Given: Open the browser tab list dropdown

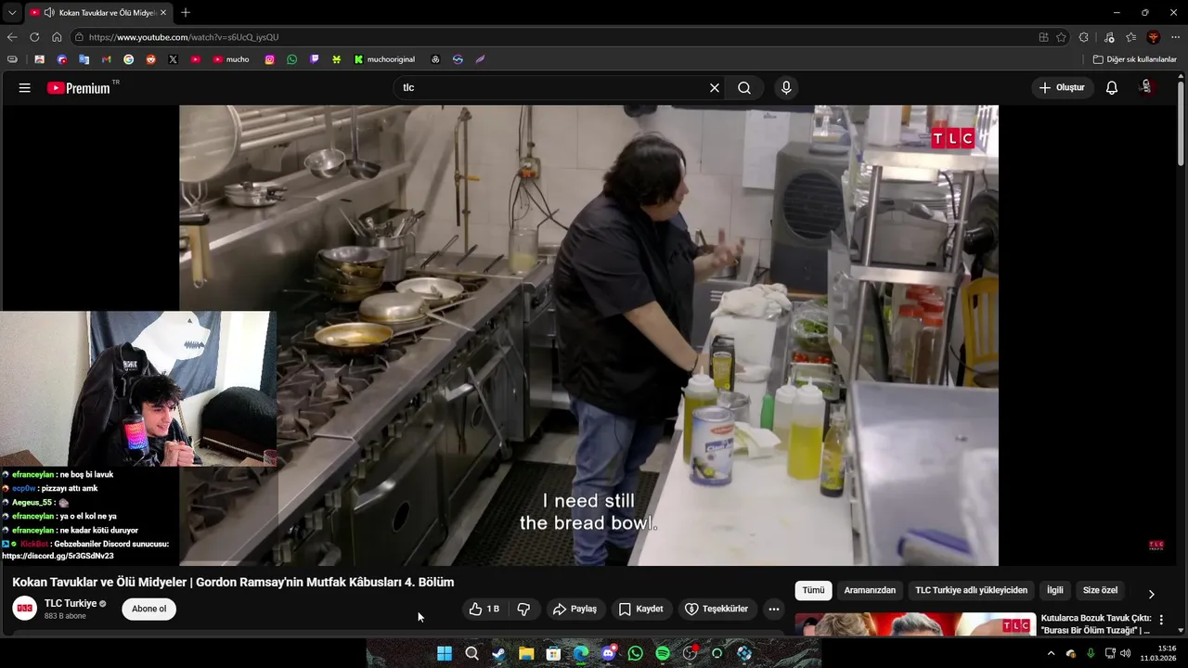Looking at the screenshot, I should pyautogui.click(x=12, y=13).
